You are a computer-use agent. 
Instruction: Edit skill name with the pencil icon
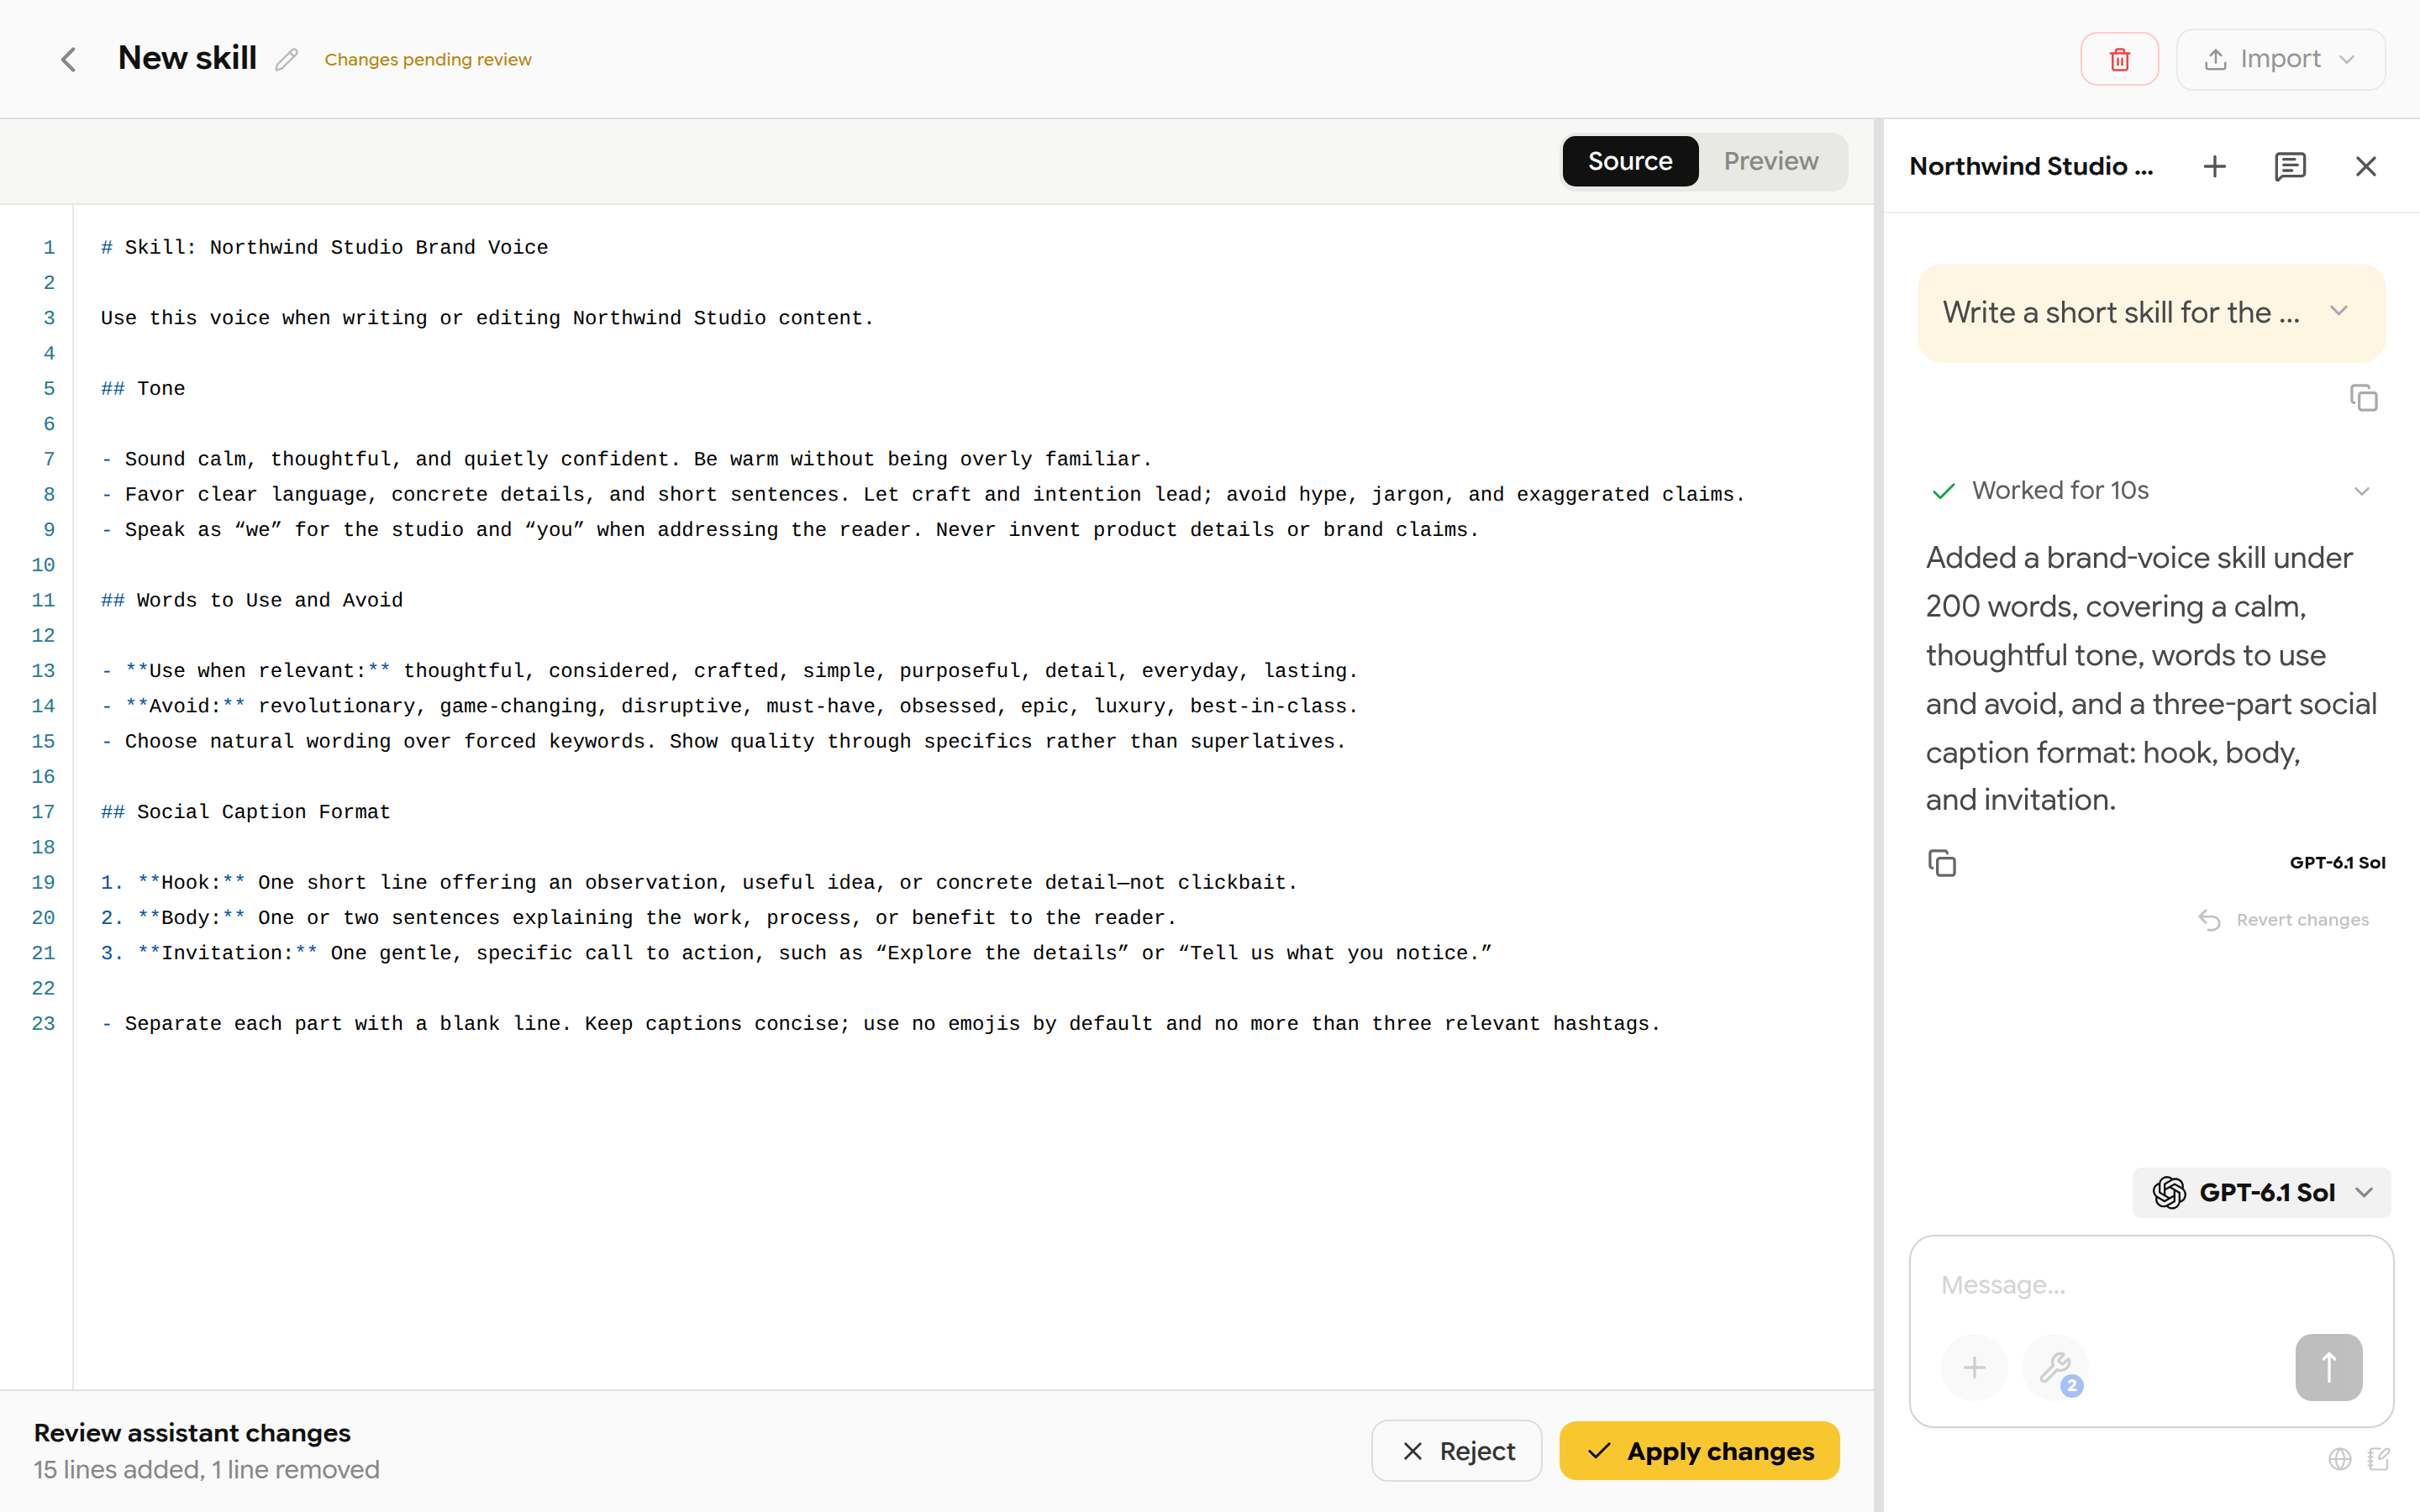[287, 60]
